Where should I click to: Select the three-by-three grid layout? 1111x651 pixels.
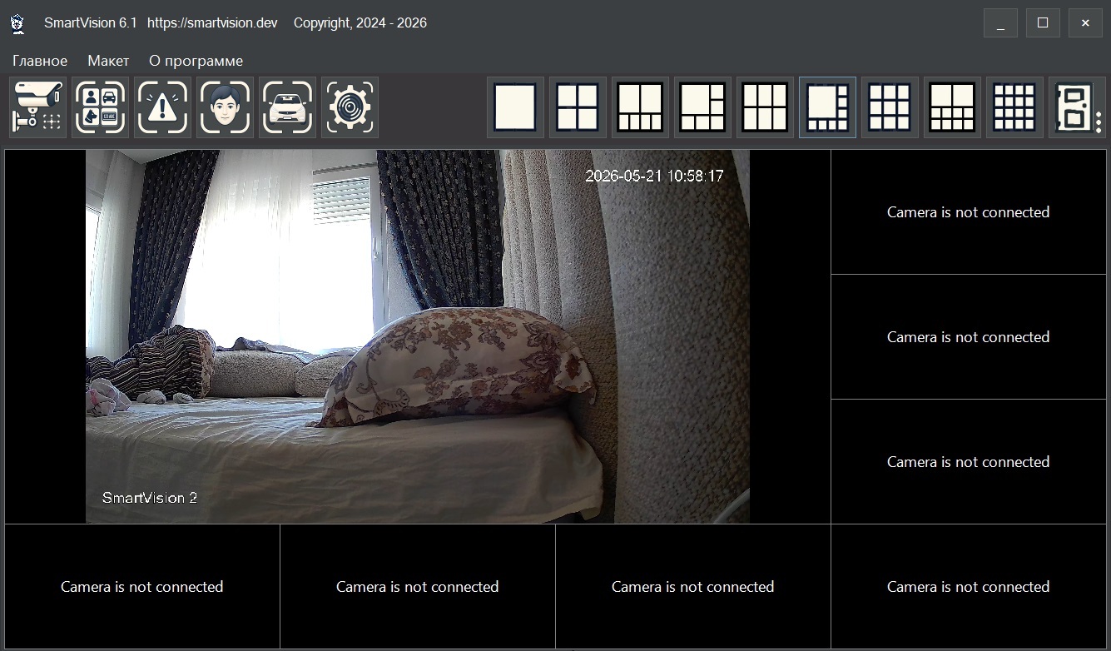[890, 107]
